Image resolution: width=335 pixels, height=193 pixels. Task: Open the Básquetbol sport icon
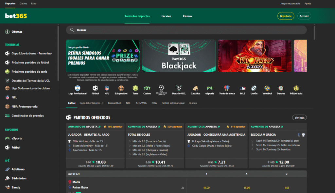tap(121, 89)
